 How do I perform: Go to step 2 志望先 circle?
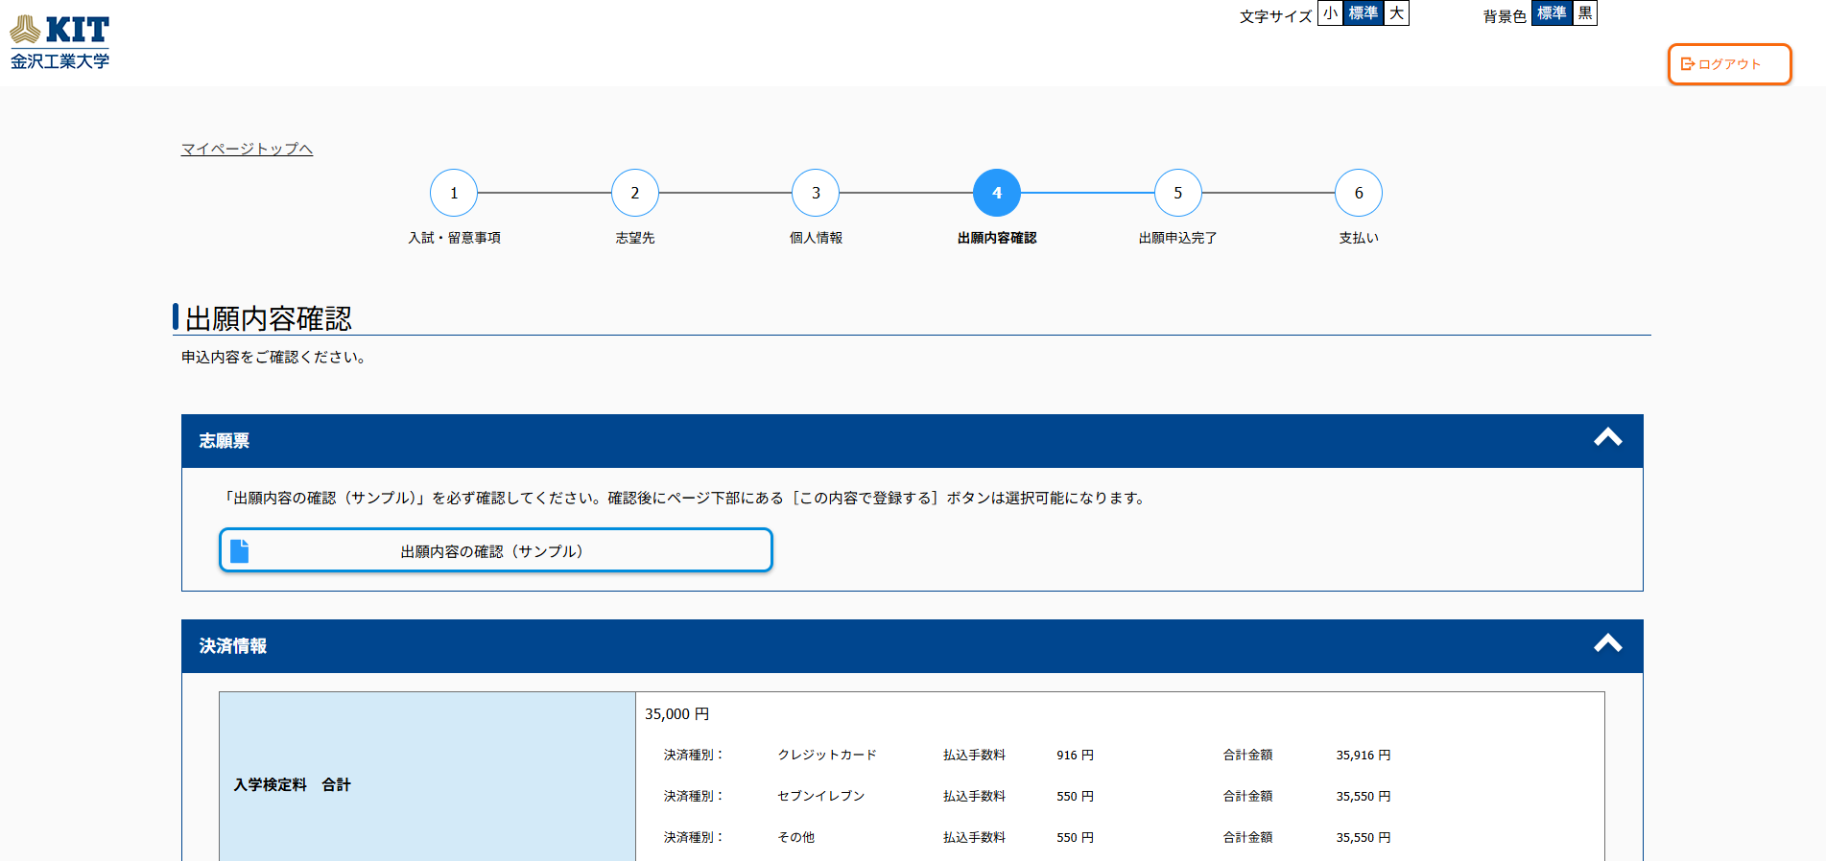[x=634, y=193]
